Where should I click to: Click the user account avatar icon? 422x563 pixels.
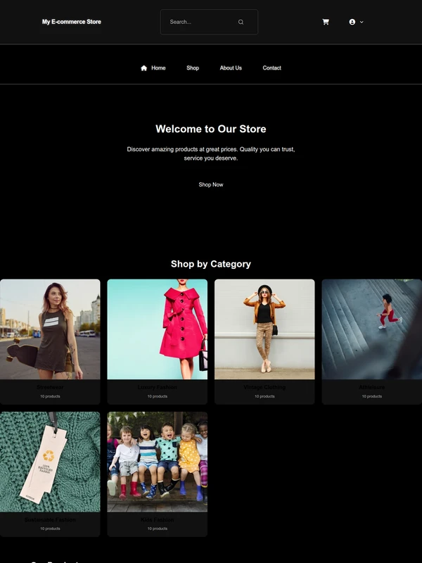[352, 22]
